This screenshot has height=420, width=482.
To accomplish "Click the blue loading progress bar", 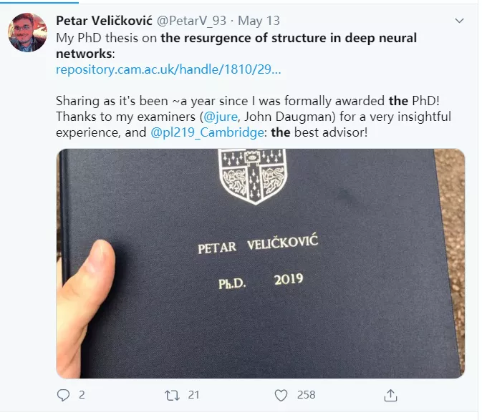I will 39,2.
